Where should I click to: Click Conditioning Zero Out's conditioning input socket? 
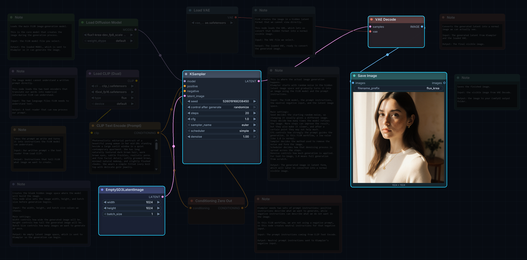click(x=191, y=208)
